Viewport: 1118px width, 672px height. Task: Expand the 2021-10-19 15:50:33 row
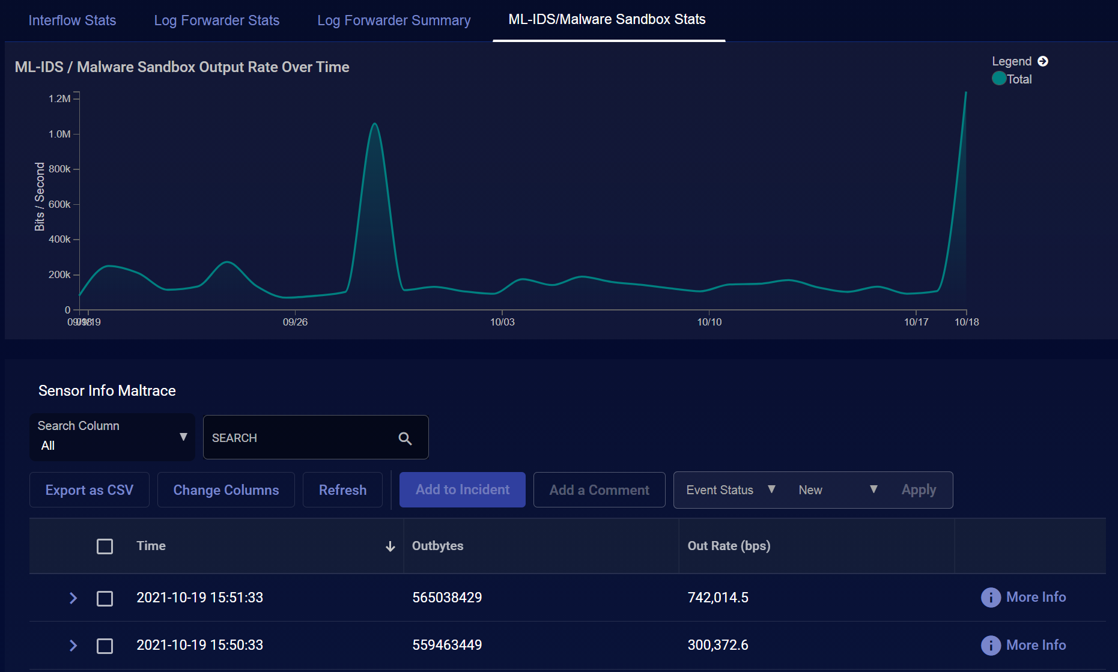[x=73, y=646]
